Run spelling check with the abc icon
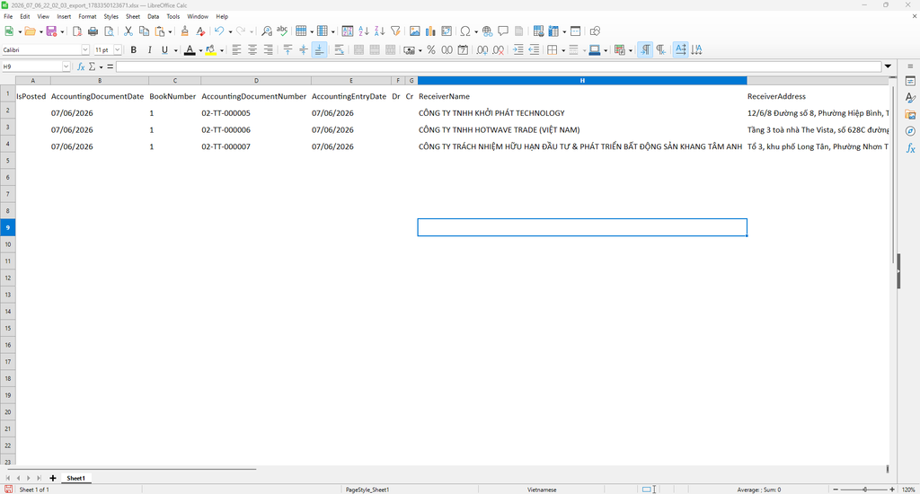 coord(282,31)
